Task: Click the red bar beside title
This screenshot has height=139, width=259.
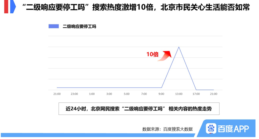Action: pyautogui.click(x=6, y=7)
